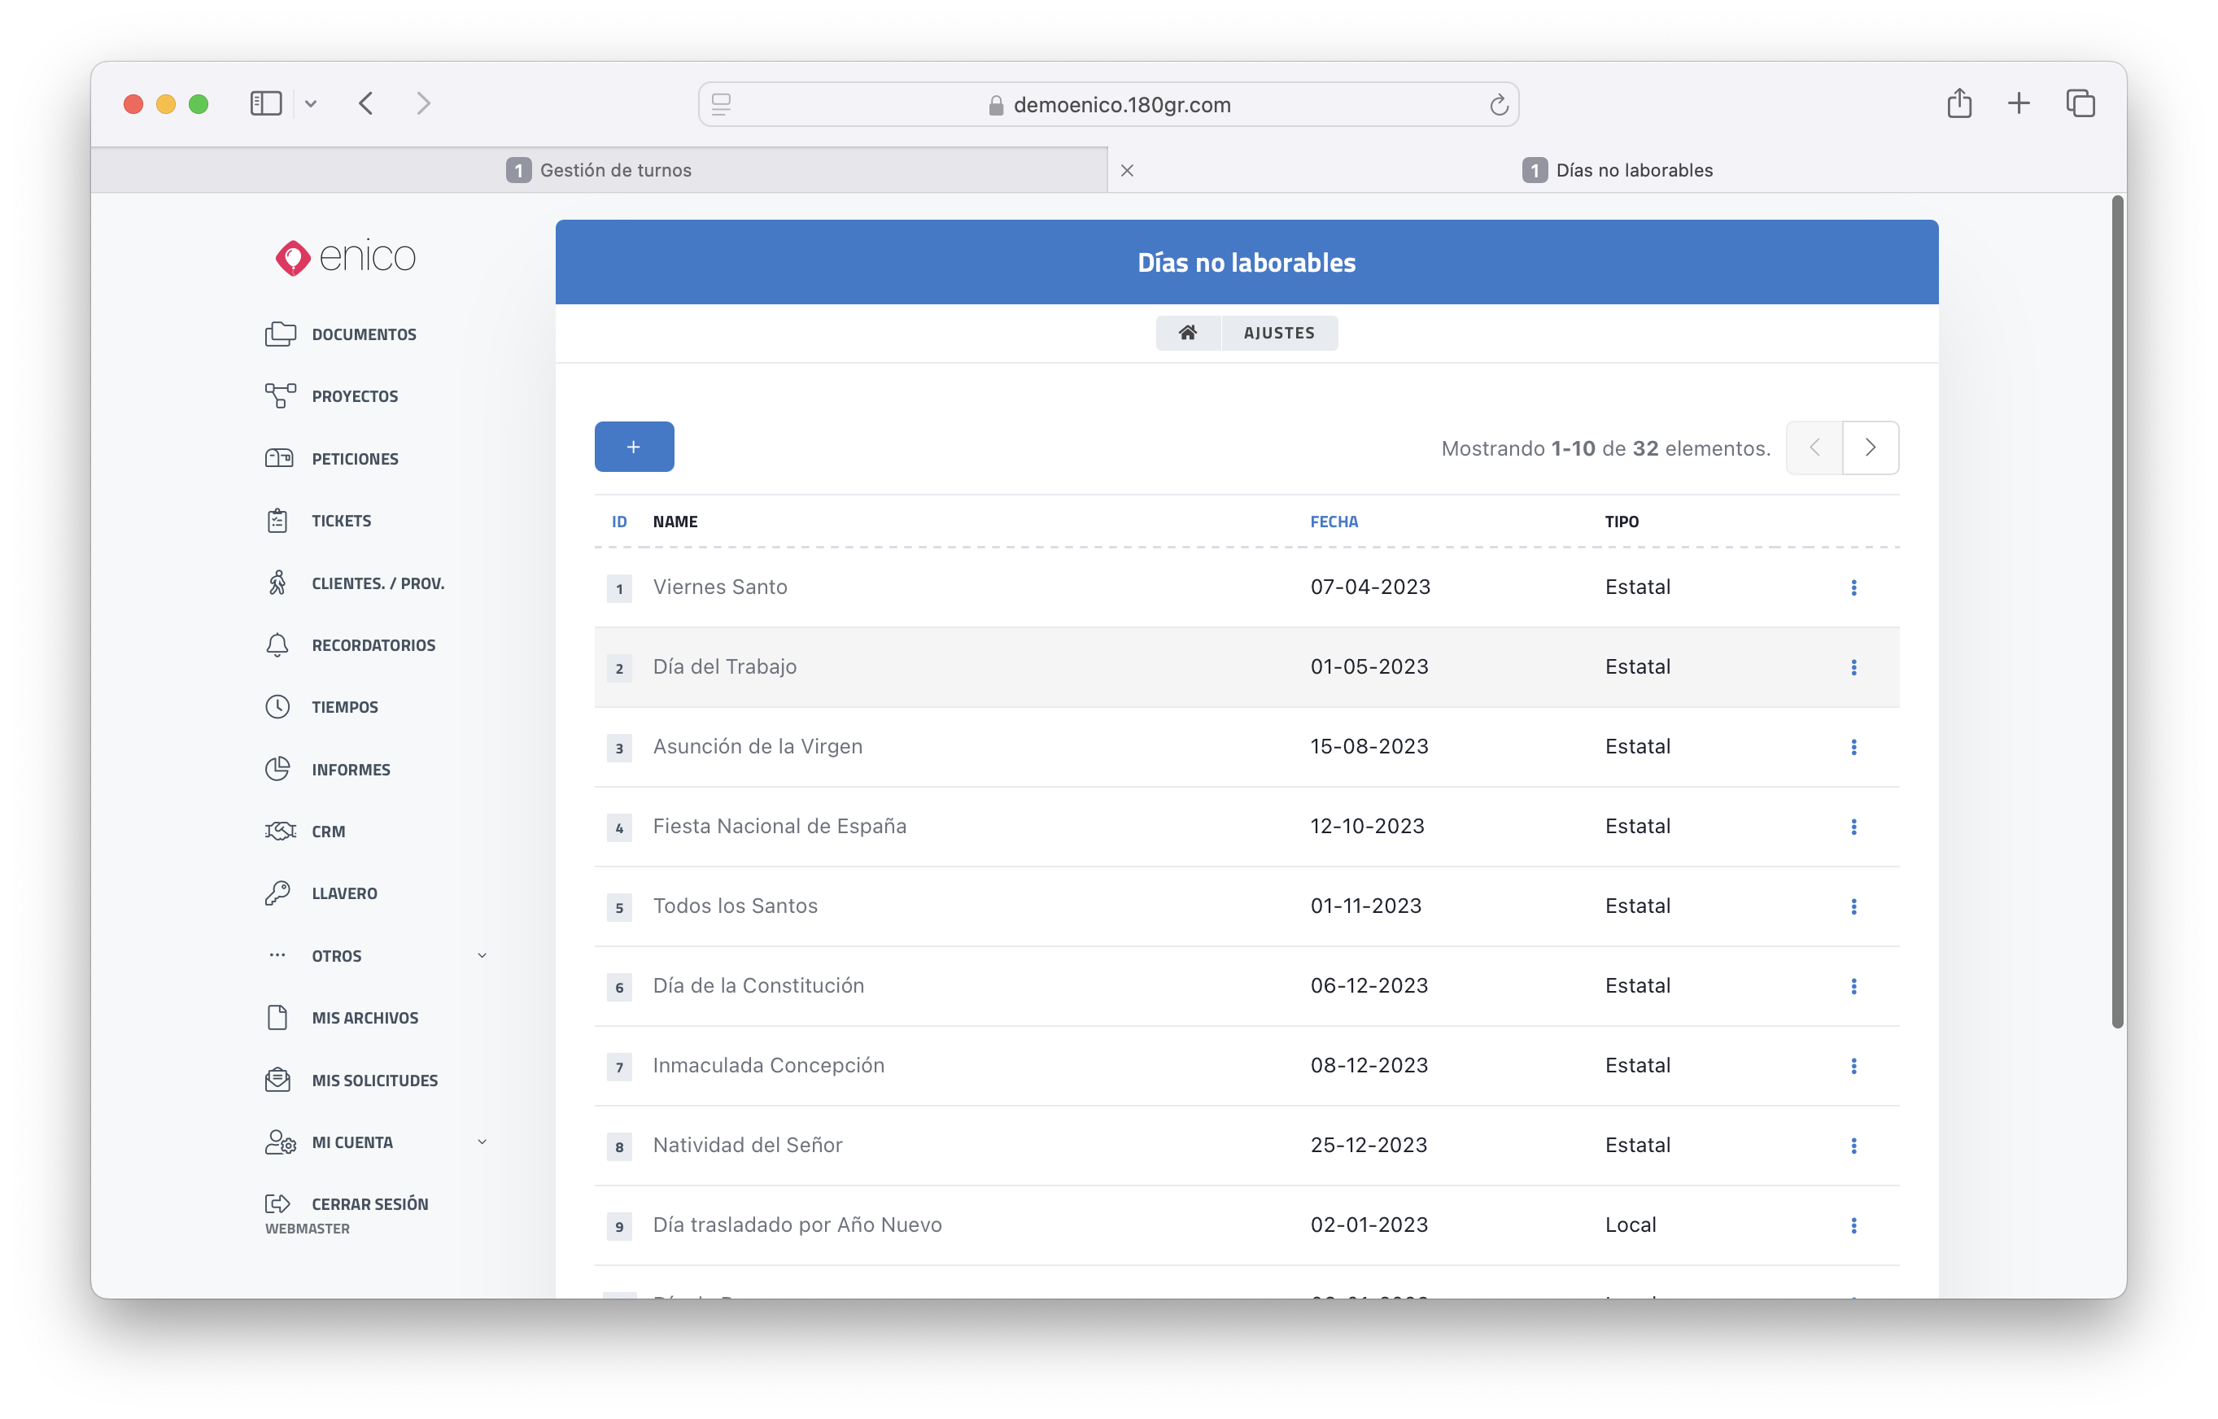Expand the Otros submenu
The image size is (2218, 1419).
coord(481,955)
